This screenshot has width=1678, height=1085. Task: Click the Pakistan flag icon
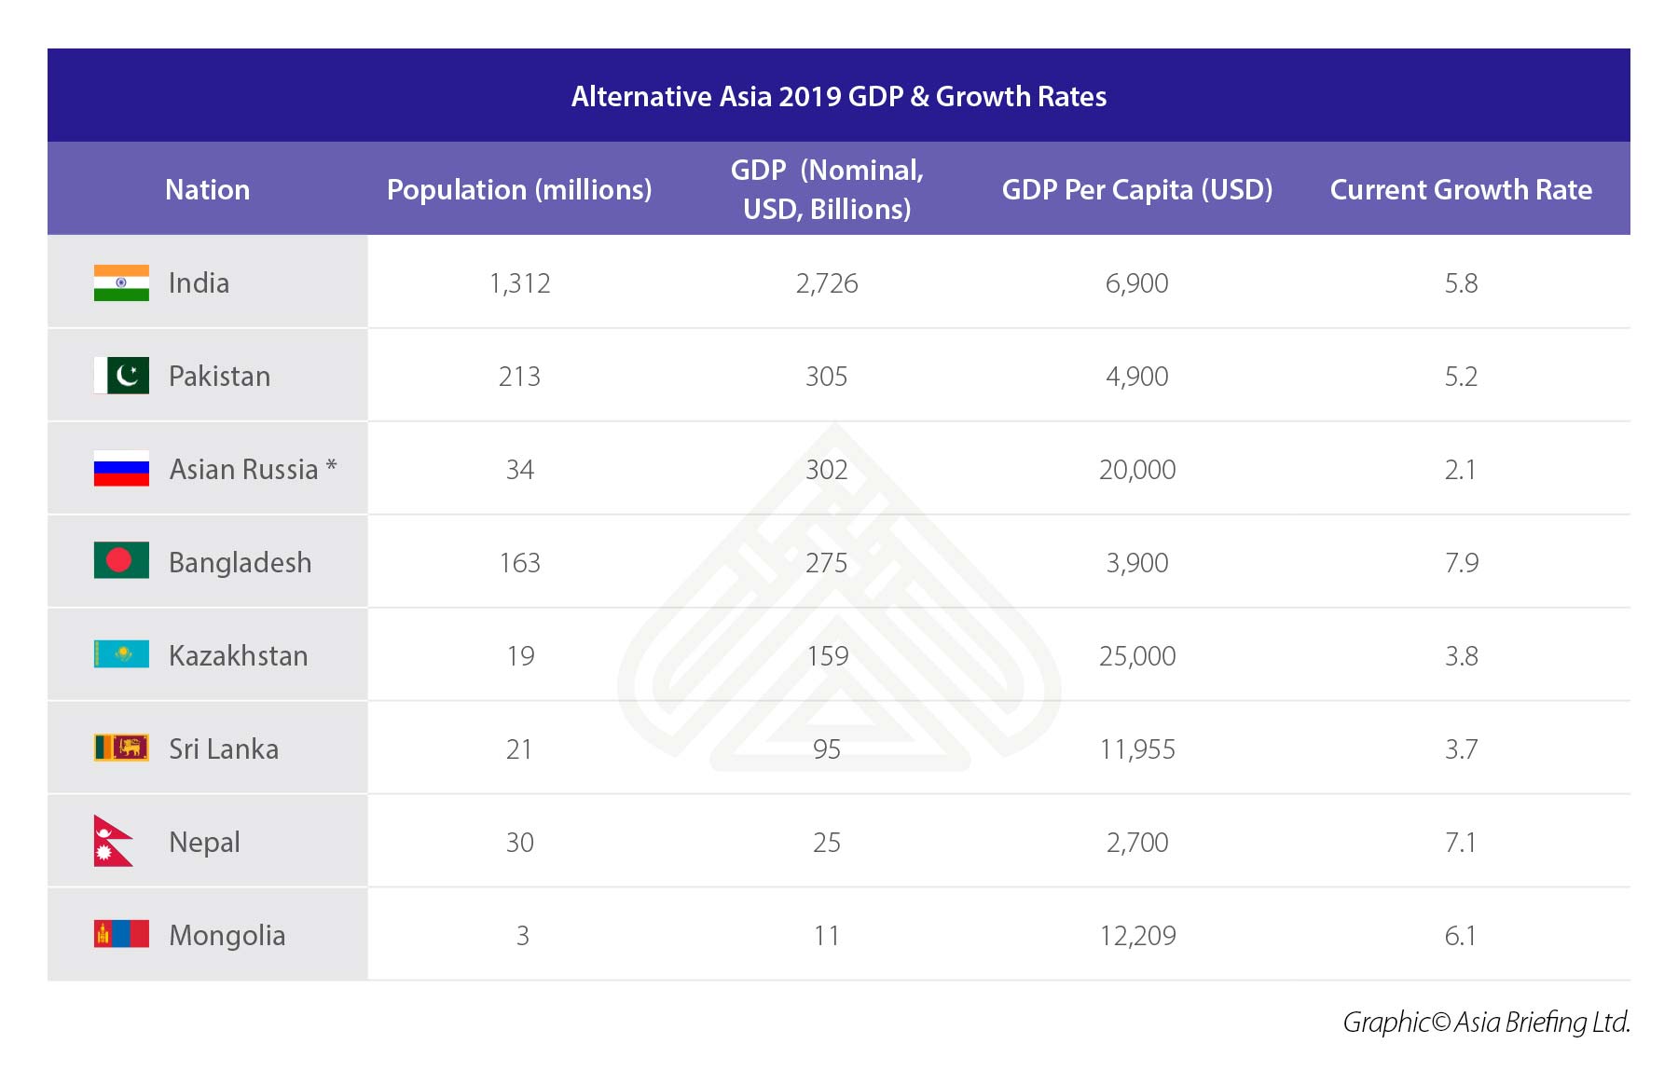[x=121, y=376]
